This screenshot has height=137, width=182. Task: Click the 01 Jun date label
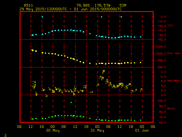[142, 130]
